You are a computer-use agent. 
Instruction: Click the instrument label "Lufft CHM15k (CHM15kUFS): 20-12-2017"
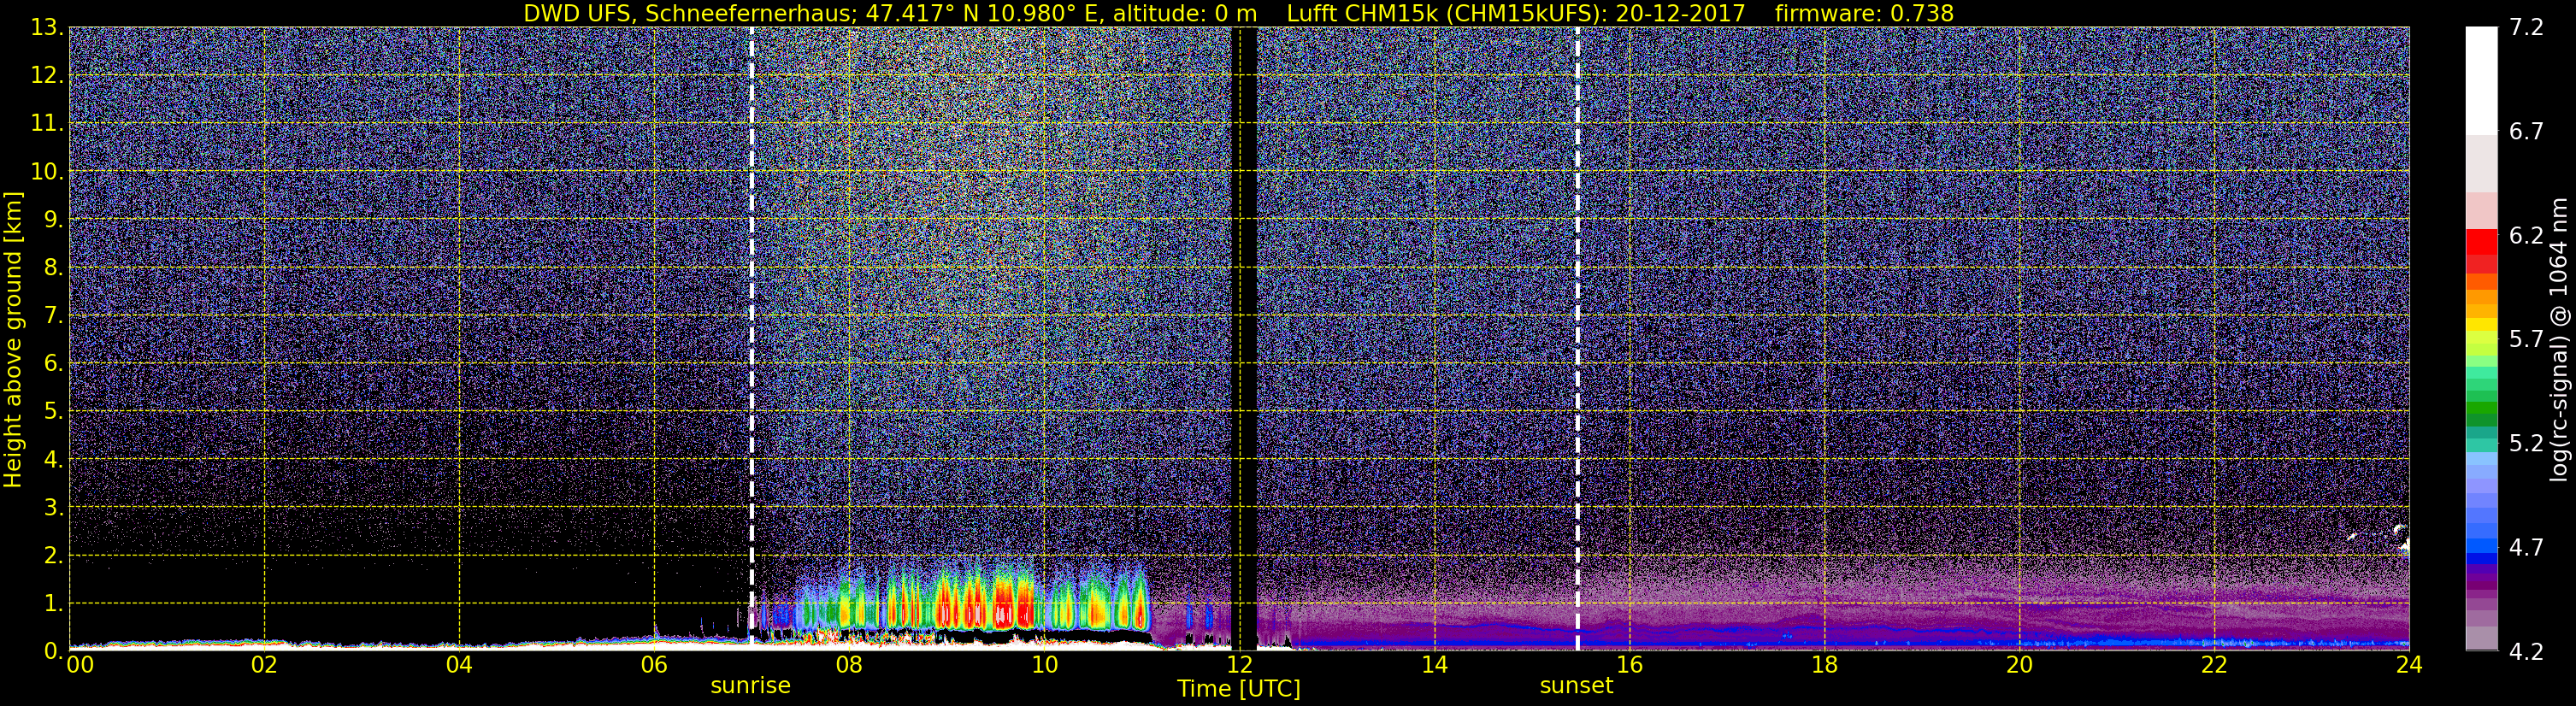pyautogui.click(x=1515, y=13)
